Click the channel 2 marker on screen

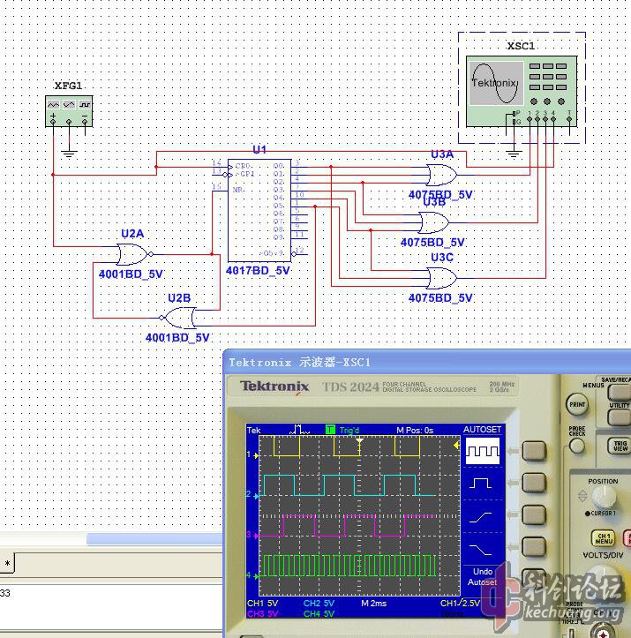pyautogui.click(x=252, y=495)
